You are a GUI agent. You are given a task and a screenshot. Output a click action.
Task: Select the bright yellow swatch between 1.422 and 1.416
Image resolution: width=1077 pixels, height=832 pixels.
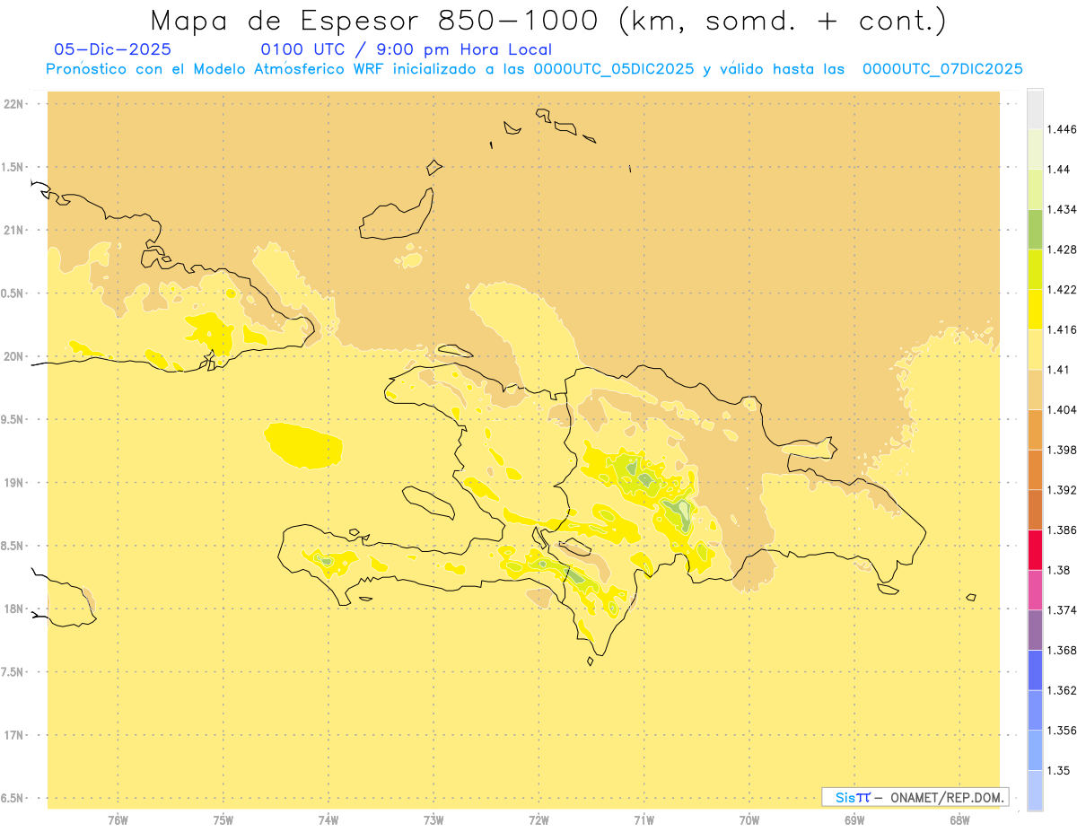tap(1035, 310)
